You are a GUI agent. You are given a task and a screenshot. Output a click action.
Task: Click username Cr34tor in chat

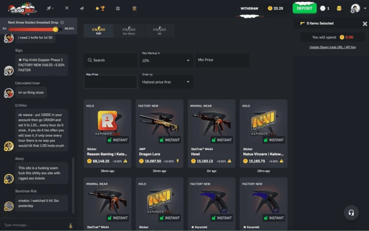21,105
